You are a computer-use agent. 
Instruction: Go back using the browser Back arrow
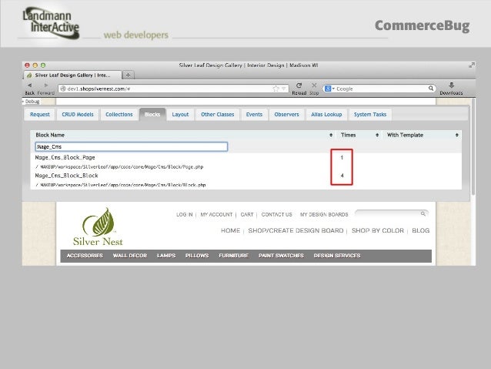tap(29, 86)
